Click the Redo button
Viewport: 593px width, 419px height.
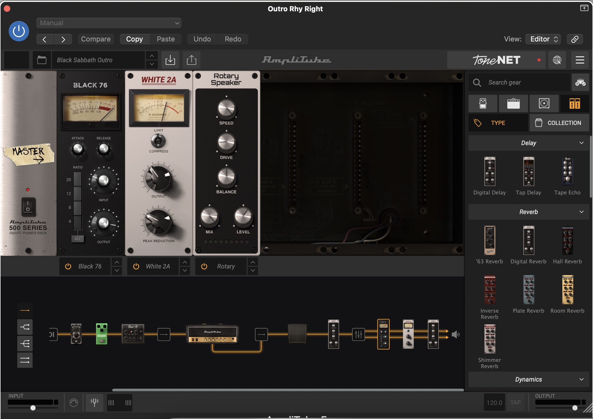233,39
